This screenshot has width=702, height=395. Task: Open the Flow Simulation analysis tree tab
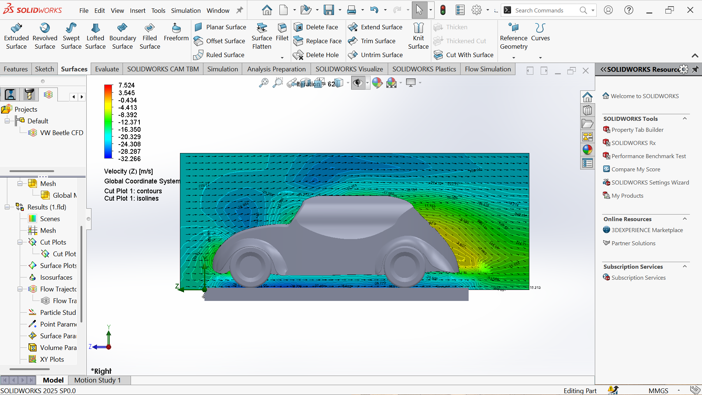(x=48, y=94)
